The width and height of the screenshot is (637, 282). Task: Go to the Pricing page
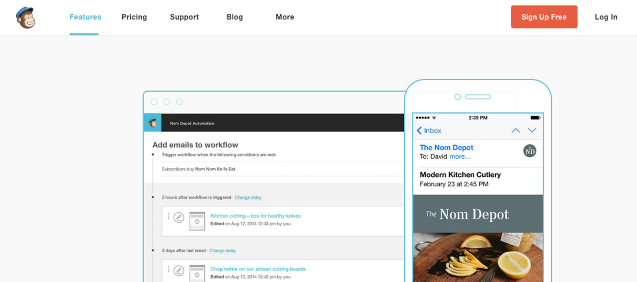(134, 17)
